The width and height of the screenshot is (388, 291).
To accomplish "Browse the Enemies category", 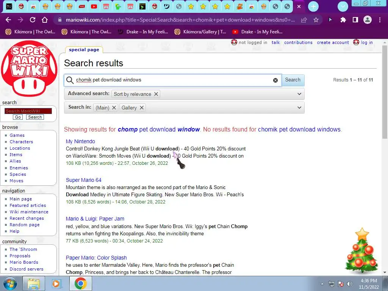I will coord(19,168).
